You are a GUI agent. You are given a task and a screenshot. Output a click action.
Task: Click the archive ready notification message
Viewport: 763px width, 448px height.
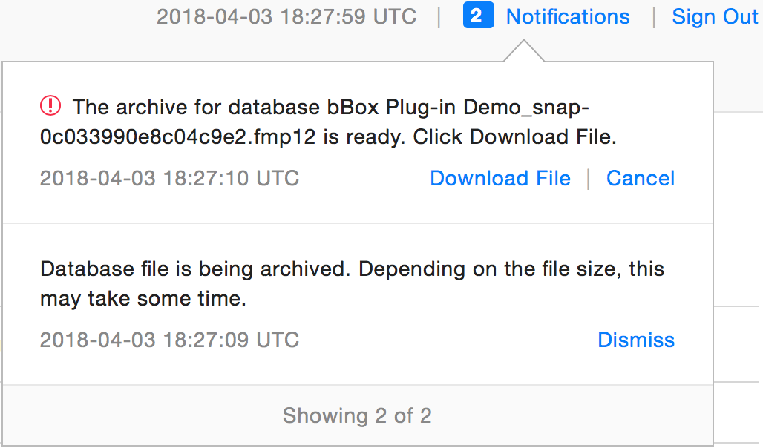pyautogui.click(x=327, y=121)
